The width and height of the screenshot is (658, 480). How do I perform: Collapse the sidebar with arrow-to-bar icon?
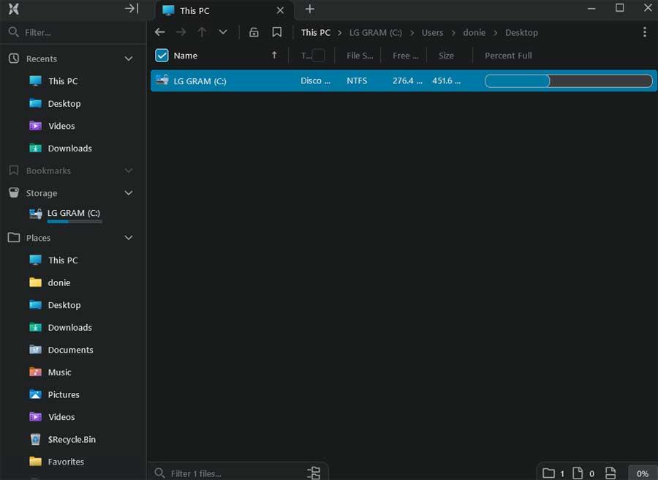(132, 8)
